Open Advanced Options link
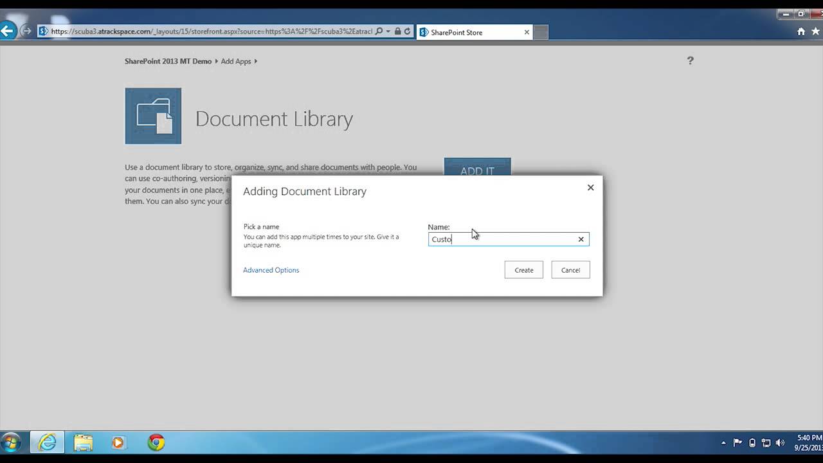This screenshot has height=463, width=823. click(271, 270)
